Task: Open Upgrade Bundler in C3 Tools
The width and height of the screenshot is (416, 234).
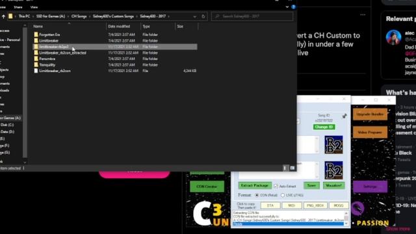Action: click(370, 114)
